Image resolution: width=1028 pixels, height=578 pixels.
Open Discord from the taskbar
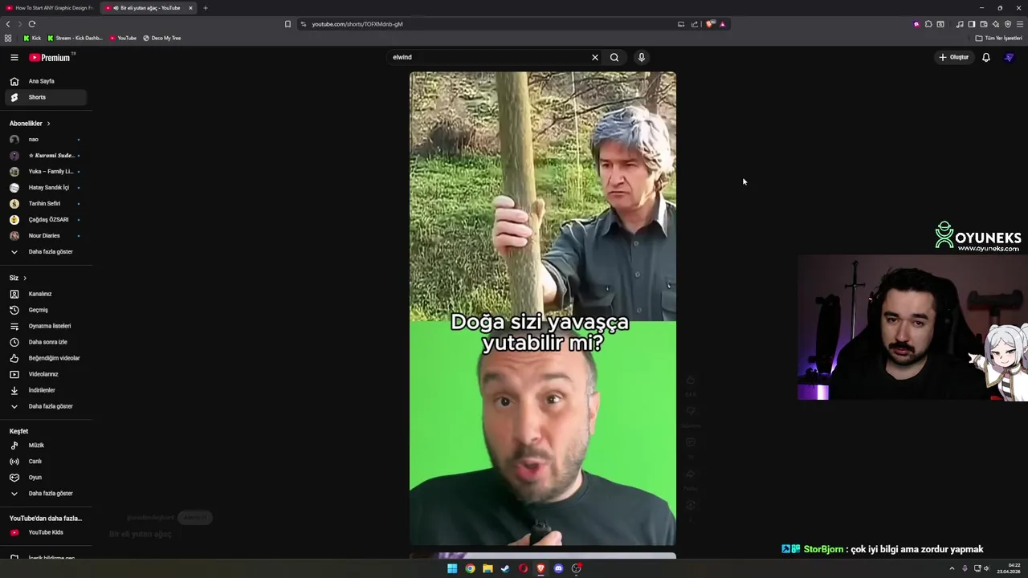(558, 568)
